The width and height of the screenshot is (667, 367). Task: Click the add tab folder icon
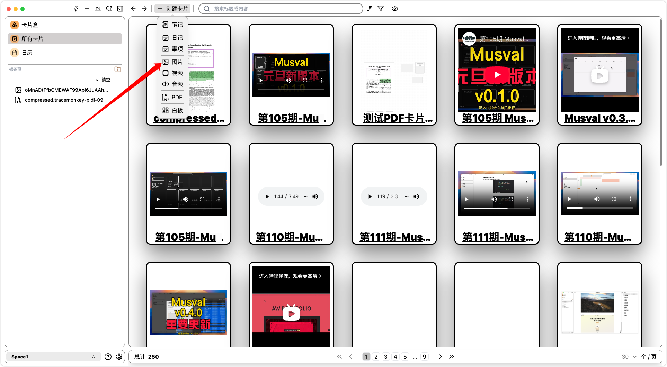click(118, 70)
